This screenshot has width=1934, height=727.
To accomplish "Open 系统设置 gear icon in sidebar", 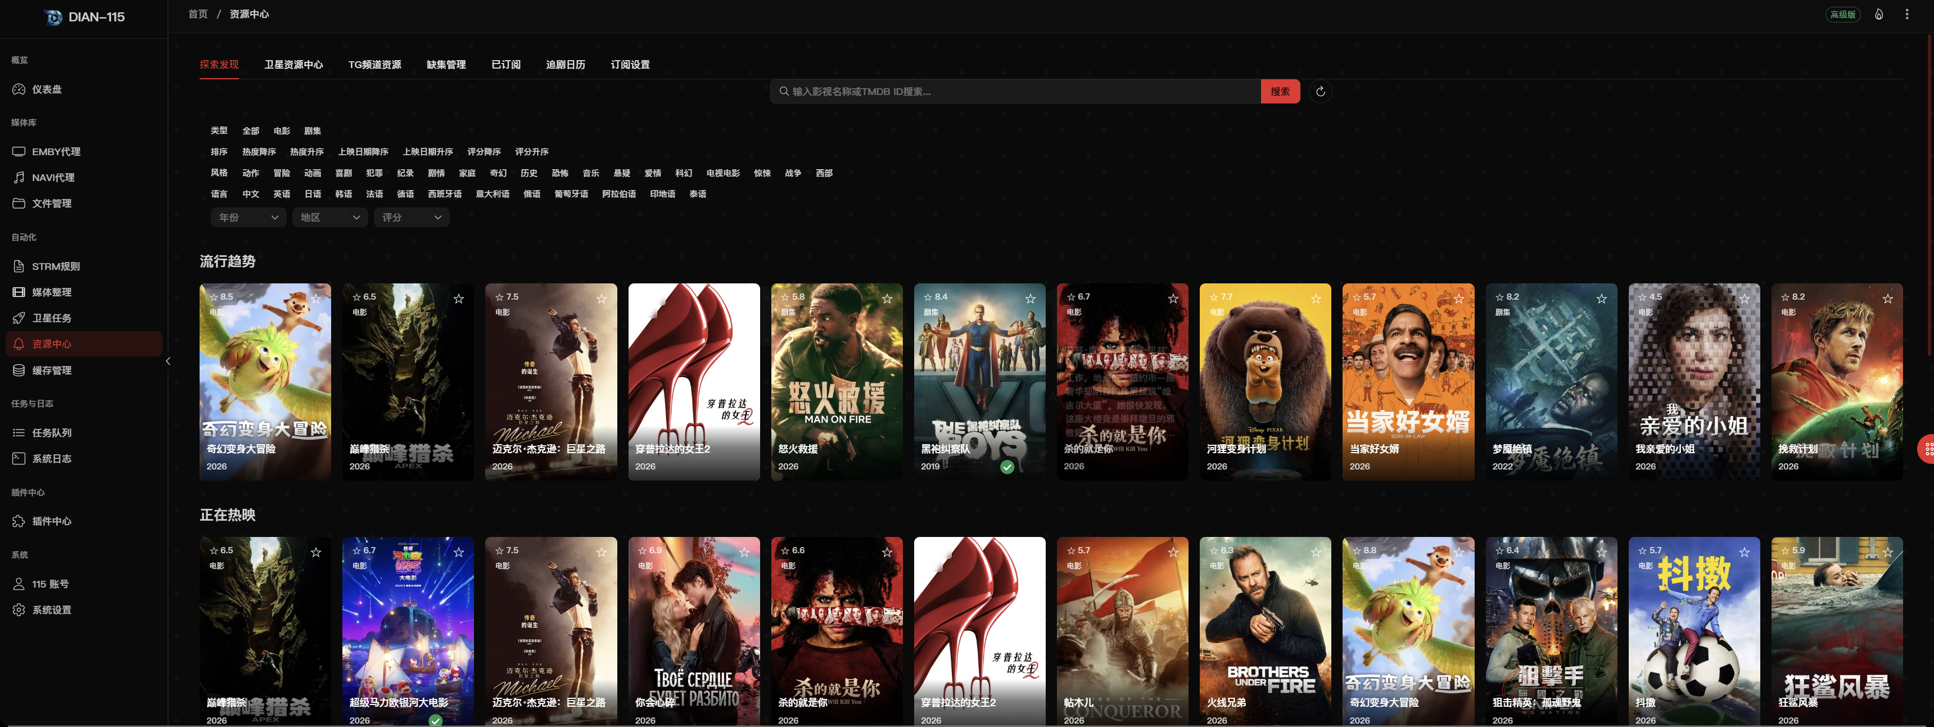I will (x=19, y=610).
